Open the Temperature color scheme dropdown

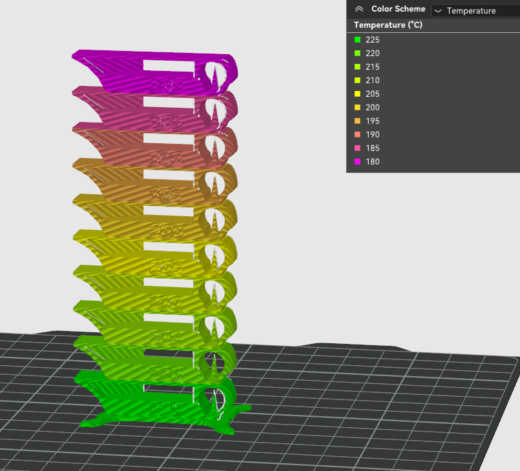[x=475, y=10]
